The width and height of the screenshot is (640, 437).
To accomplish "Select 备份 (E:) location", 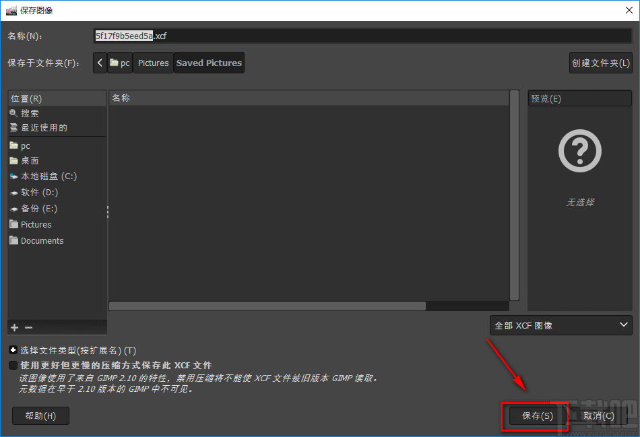I will (39, 209).
